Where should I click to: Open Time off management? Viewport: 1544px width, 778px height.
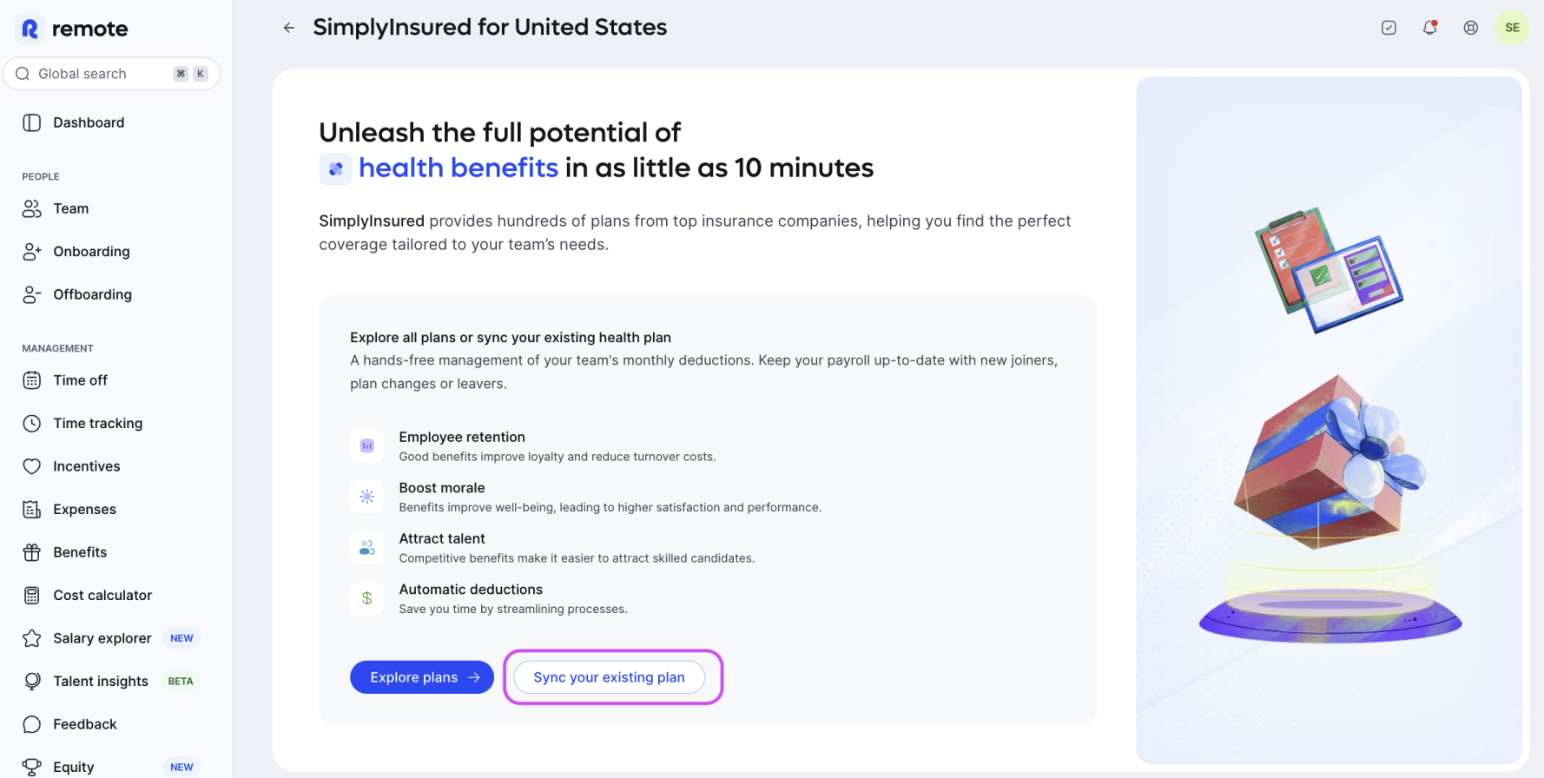[x=80, y=380]
